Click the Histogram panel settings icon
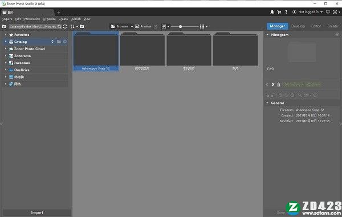The image size is (342, 217). click(x=337, y=34)
